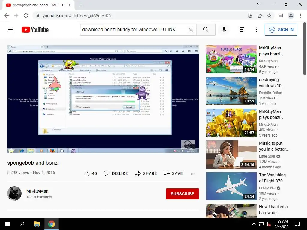Open the muted volume tray icon
The width and height of the screenshot is (307, 230).
pos(268,224)
